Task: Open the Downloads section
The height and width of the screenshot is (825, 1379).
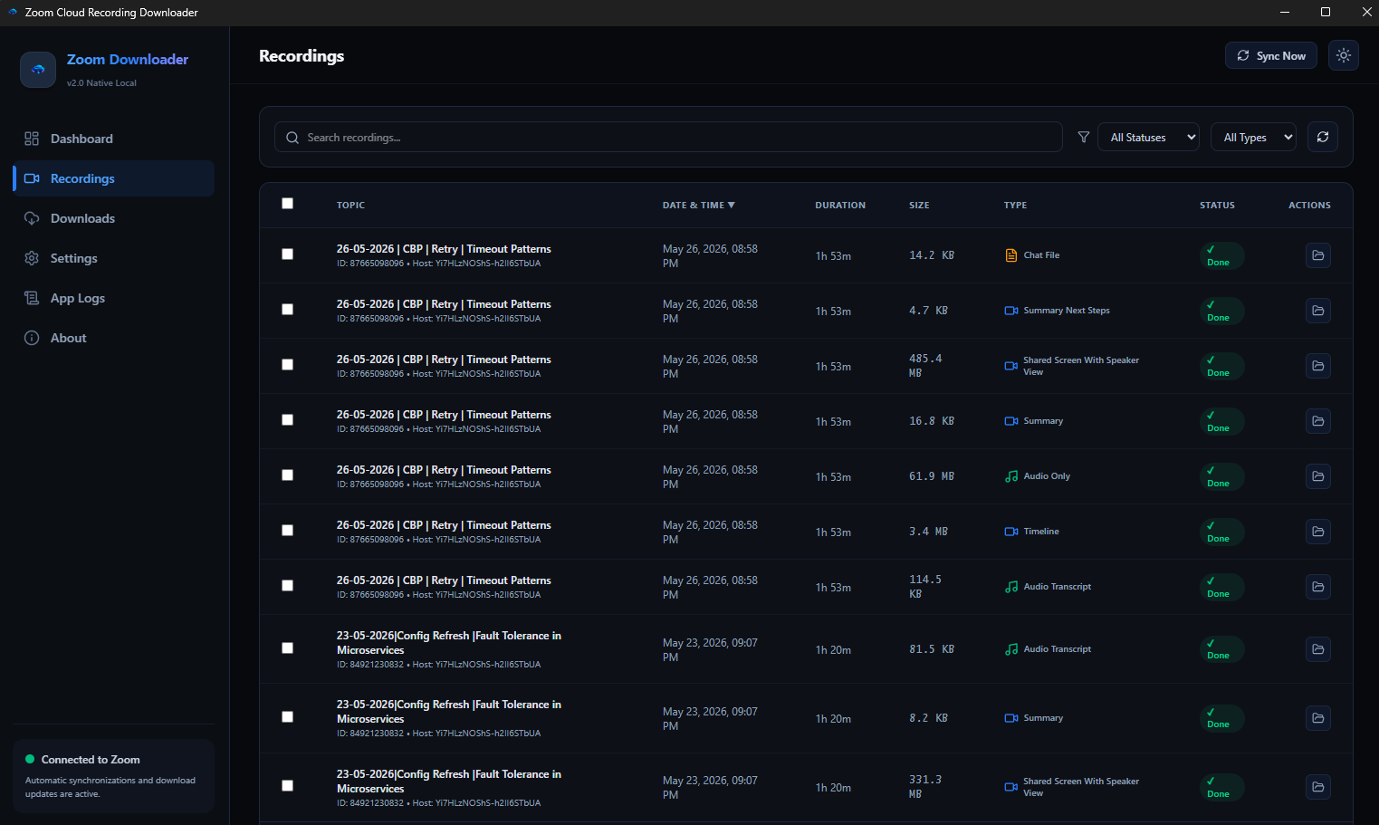Action: tap(113, 218)
